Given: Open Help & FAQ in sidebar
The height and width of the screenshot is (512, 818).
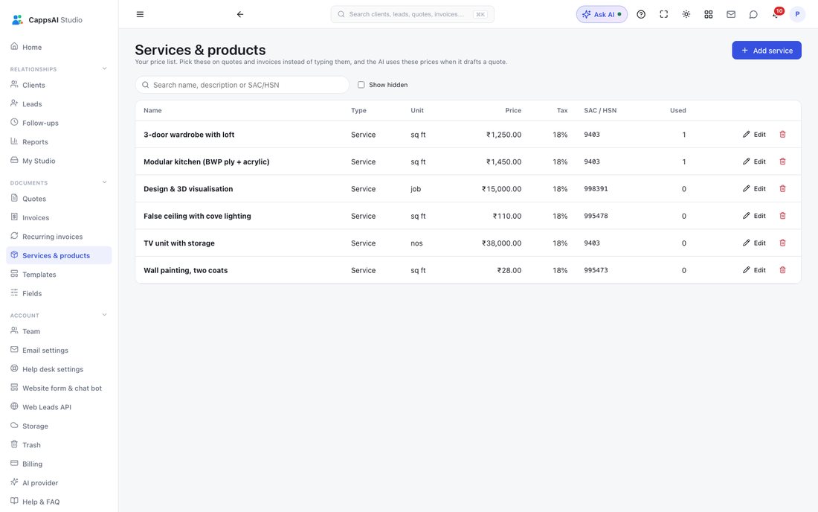Looking at the screenshot, I should pos(59,502).
